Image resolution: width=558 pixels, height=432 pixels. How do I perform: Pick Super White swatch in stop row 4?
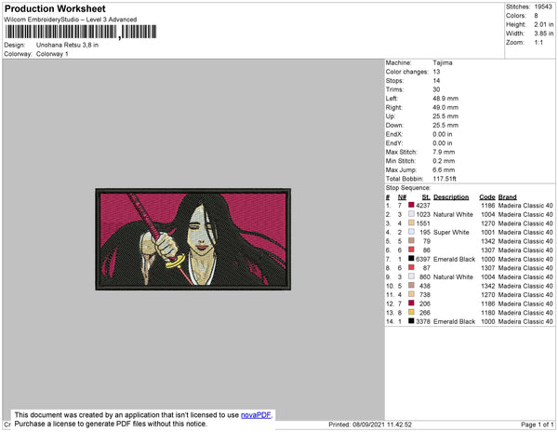(x=411, y=232)
